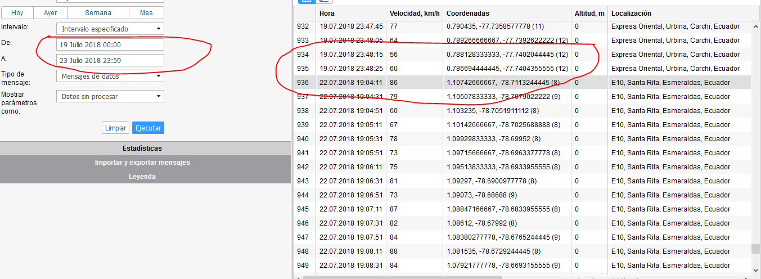Click the A end date field

coord(110,60)
